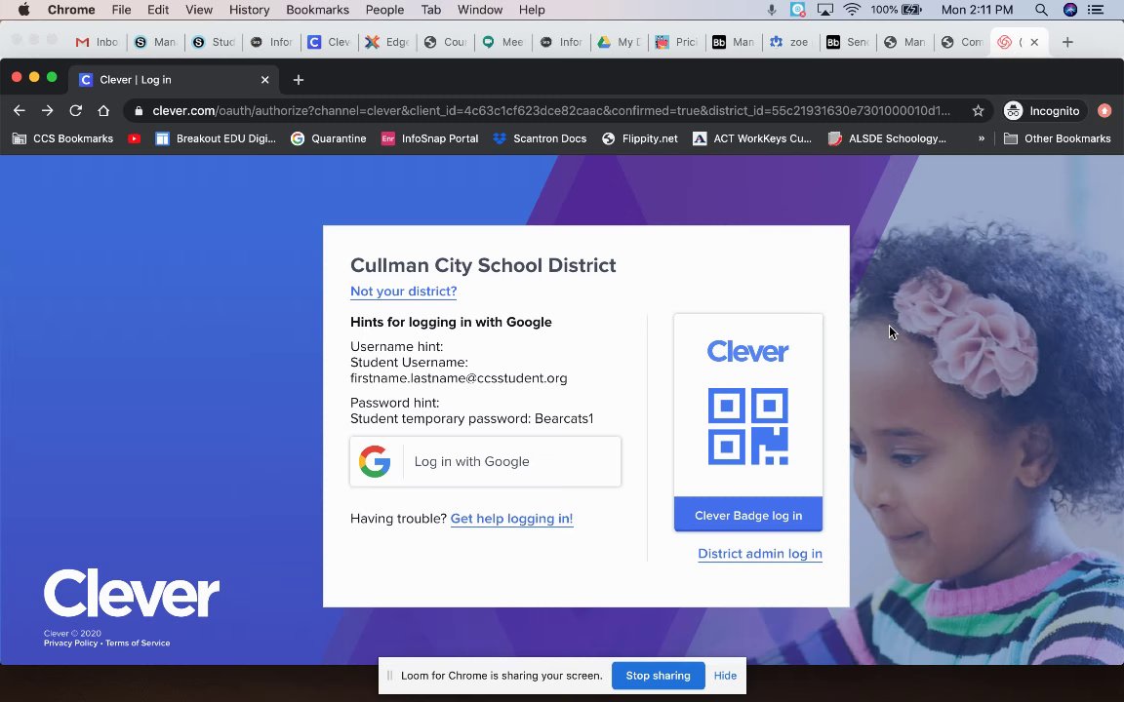
Task: Open the History menu
Action: tap(249, 10)
